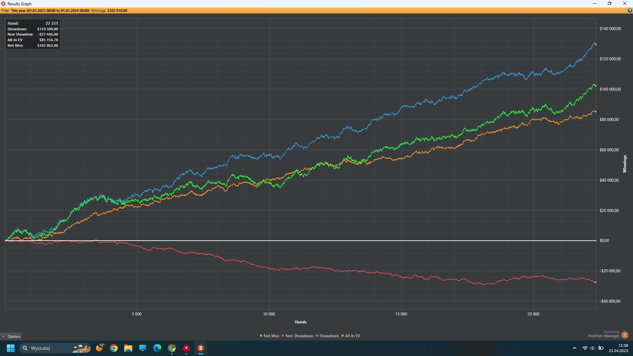This screenshot has width=633, height=356.
Task: Open the weather widget showing 15°
Action: pos(100,348)
